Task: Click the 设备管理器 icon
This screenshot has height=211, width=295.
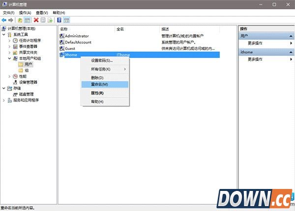Action: click(x=15, y=82)
